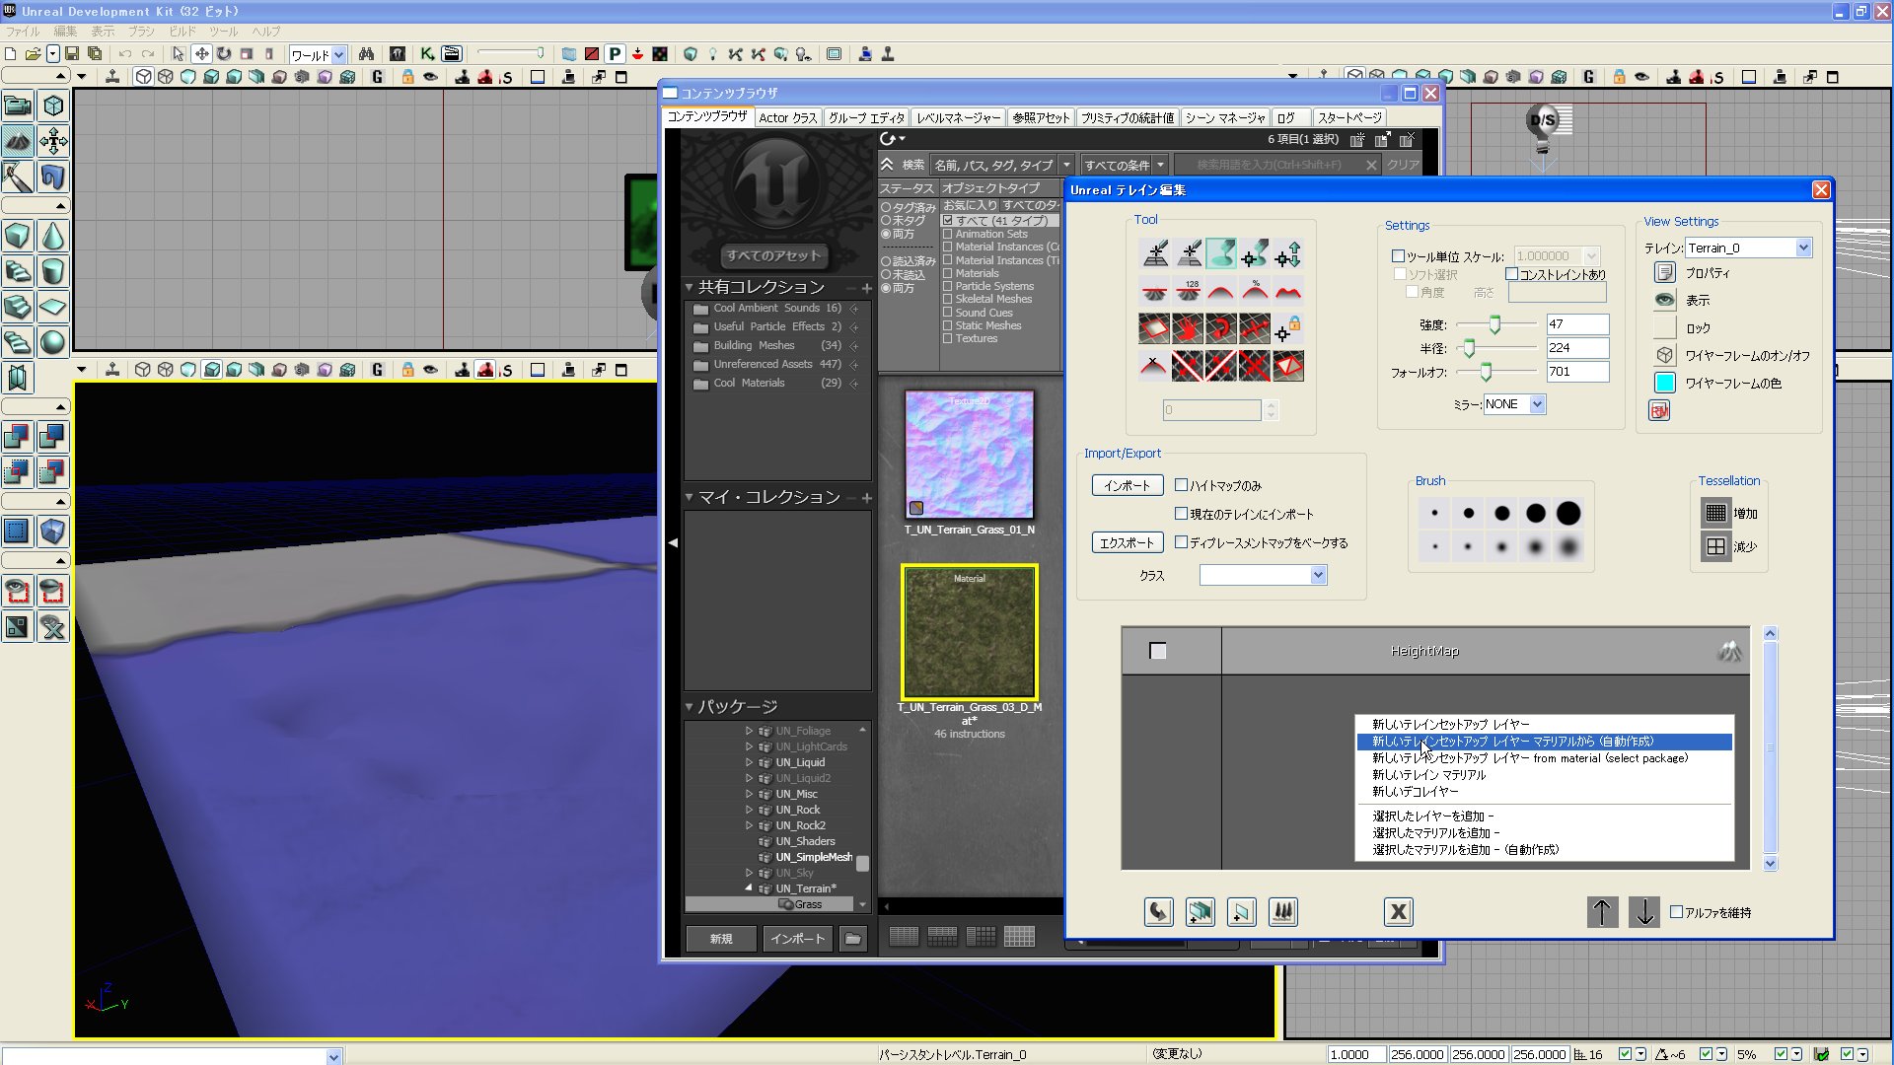Switch to the Actor クラス tab
Image resolution: width=1894 pixels, height=1065 pixels.
coord(787,117)
